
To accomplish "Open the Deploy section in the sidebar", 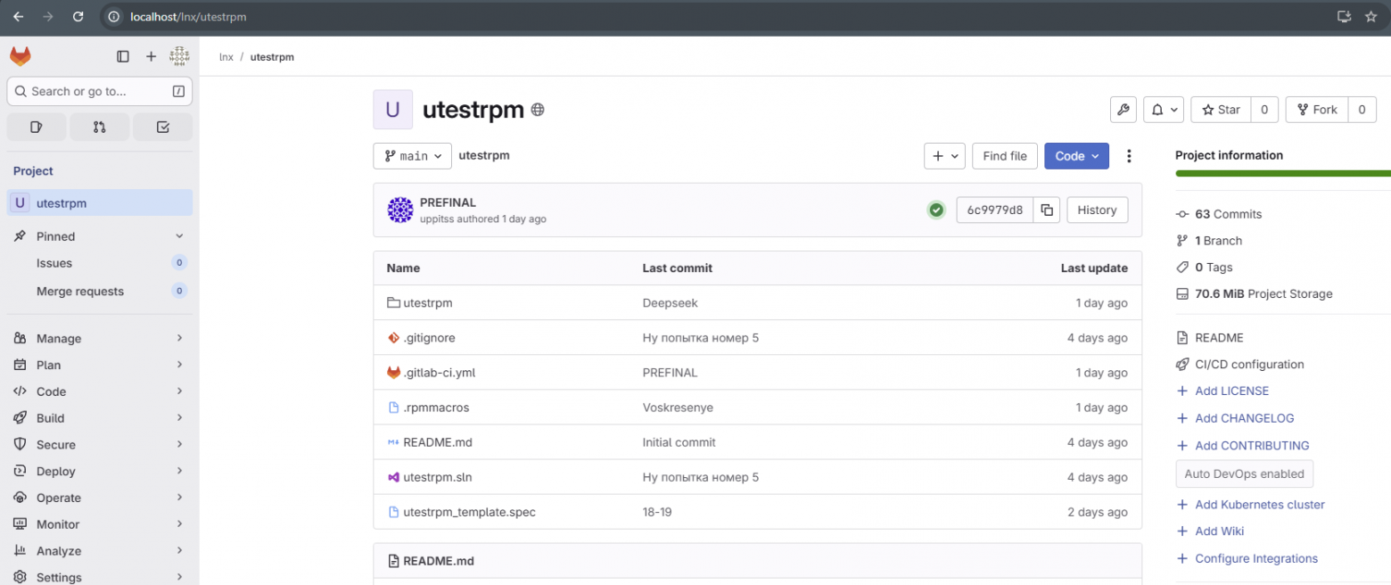I will [x=55, y=471].
